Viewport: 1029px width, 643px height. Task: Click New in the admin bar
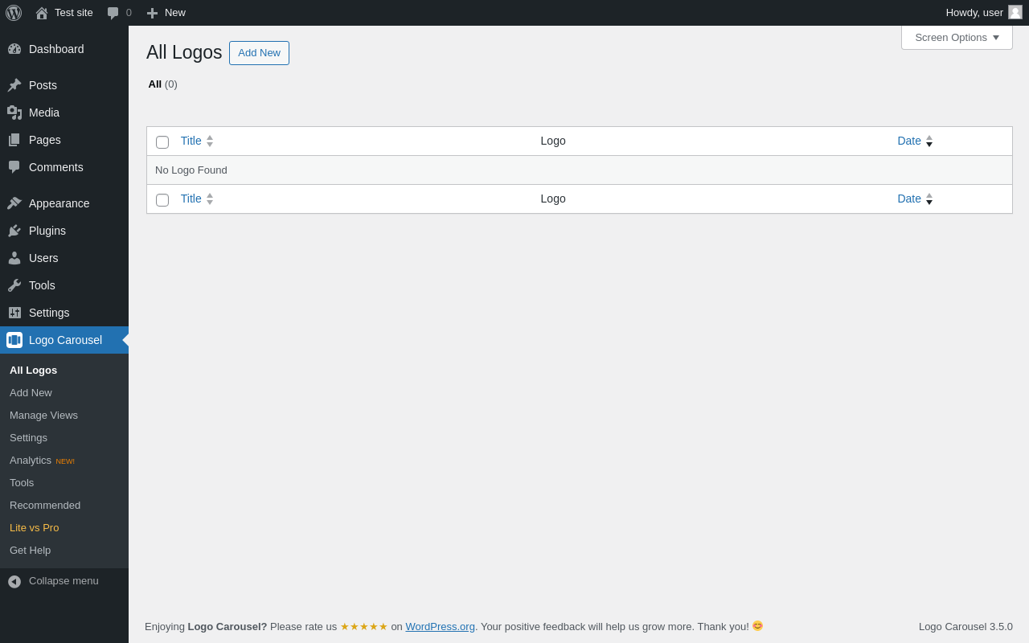[x=166, y=13]
